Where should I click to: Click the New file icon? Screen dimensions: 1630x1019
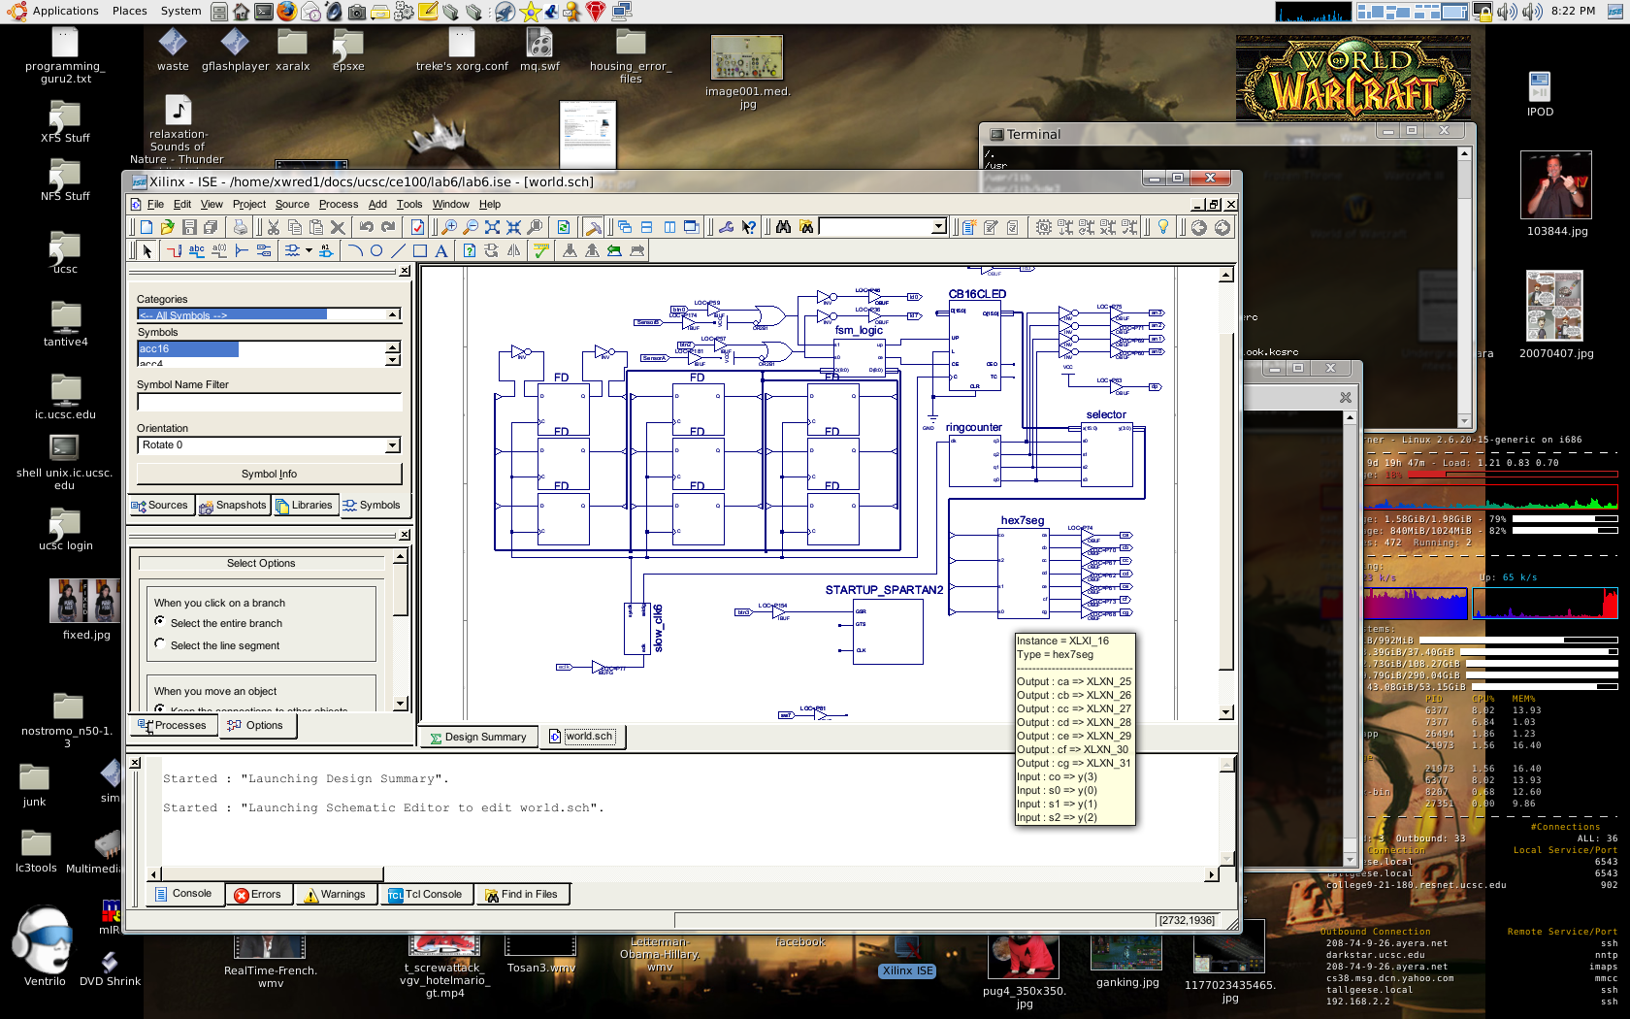click(147, 227)
